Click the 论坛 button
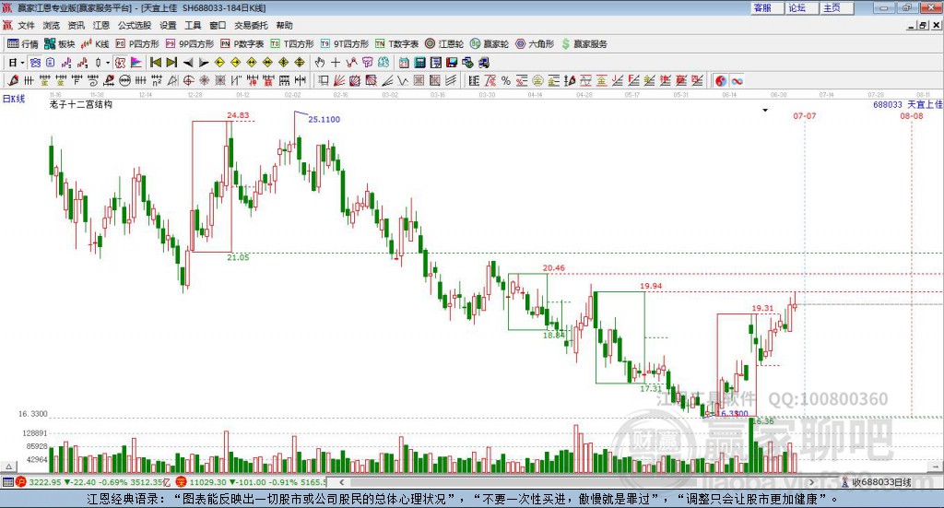The height and width of the screenshot is (508, 944). [x=801, y=7]
